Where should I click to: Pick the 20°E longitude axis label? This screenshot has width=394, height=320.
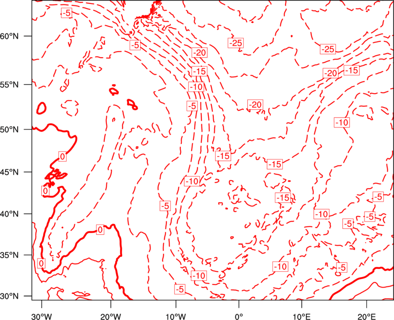pos(366,317)
